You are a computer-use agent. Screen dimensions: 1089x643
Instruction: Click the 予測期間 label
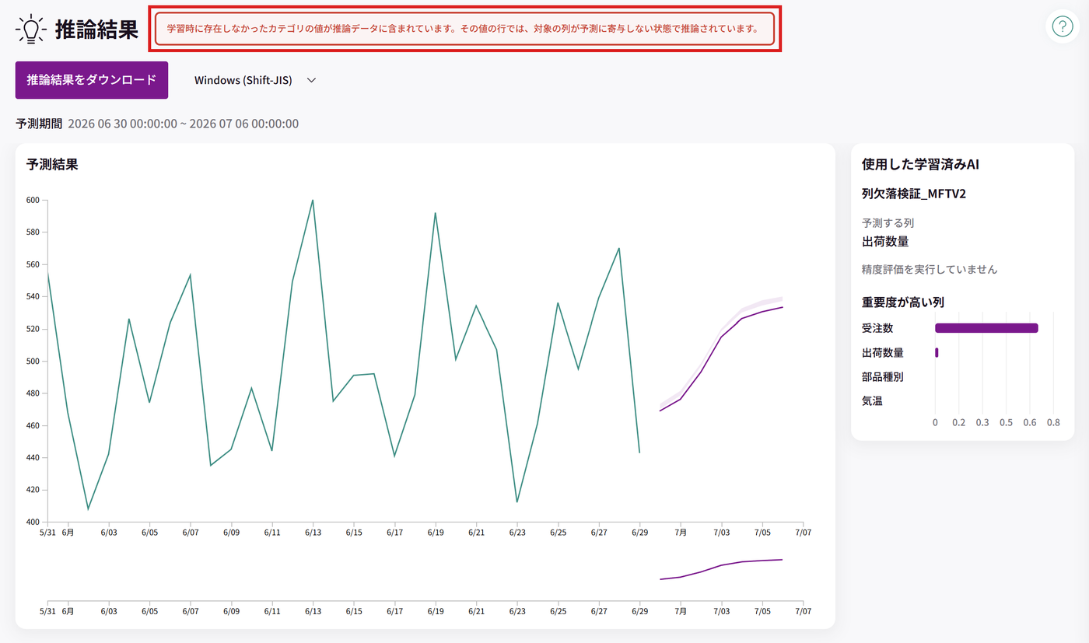click(x=39, y=124)
